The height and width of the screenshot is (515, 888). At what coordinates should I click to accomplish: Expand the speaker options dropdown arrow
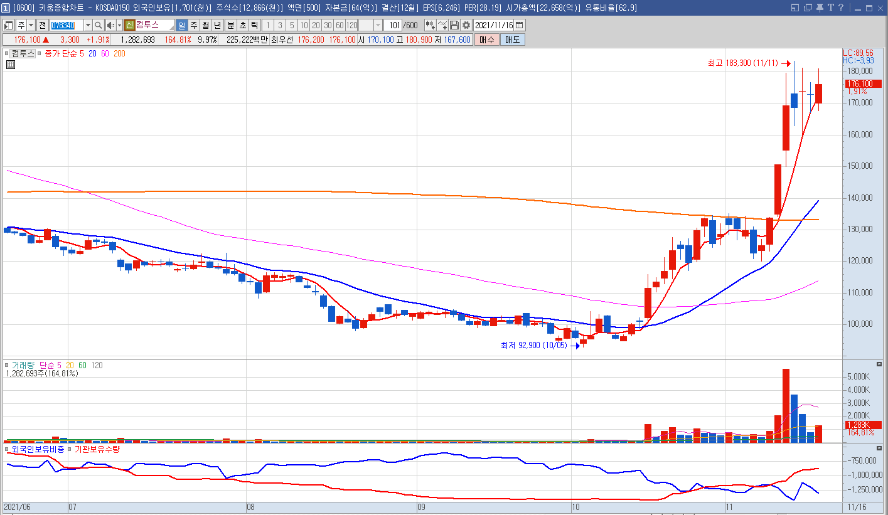click(x=120, y=25)
